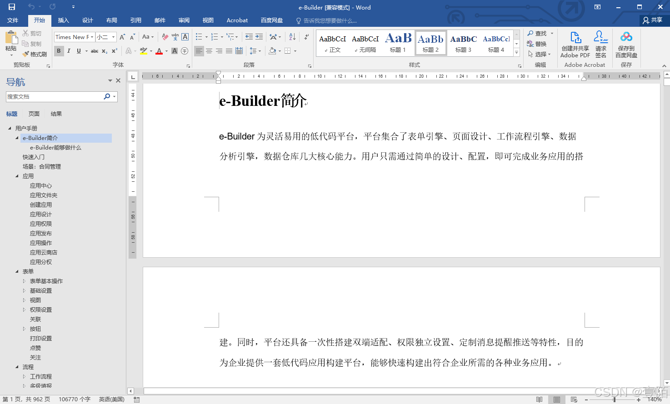Click the 替换 replace button

point(537,44)
